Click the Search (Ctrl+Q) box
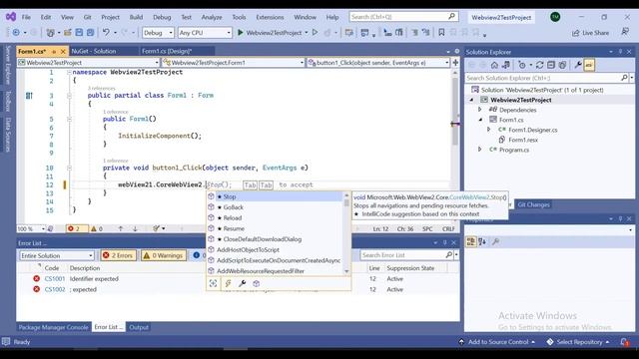The height and width of the screenshot is (359, 639). [x=403, y=17]
